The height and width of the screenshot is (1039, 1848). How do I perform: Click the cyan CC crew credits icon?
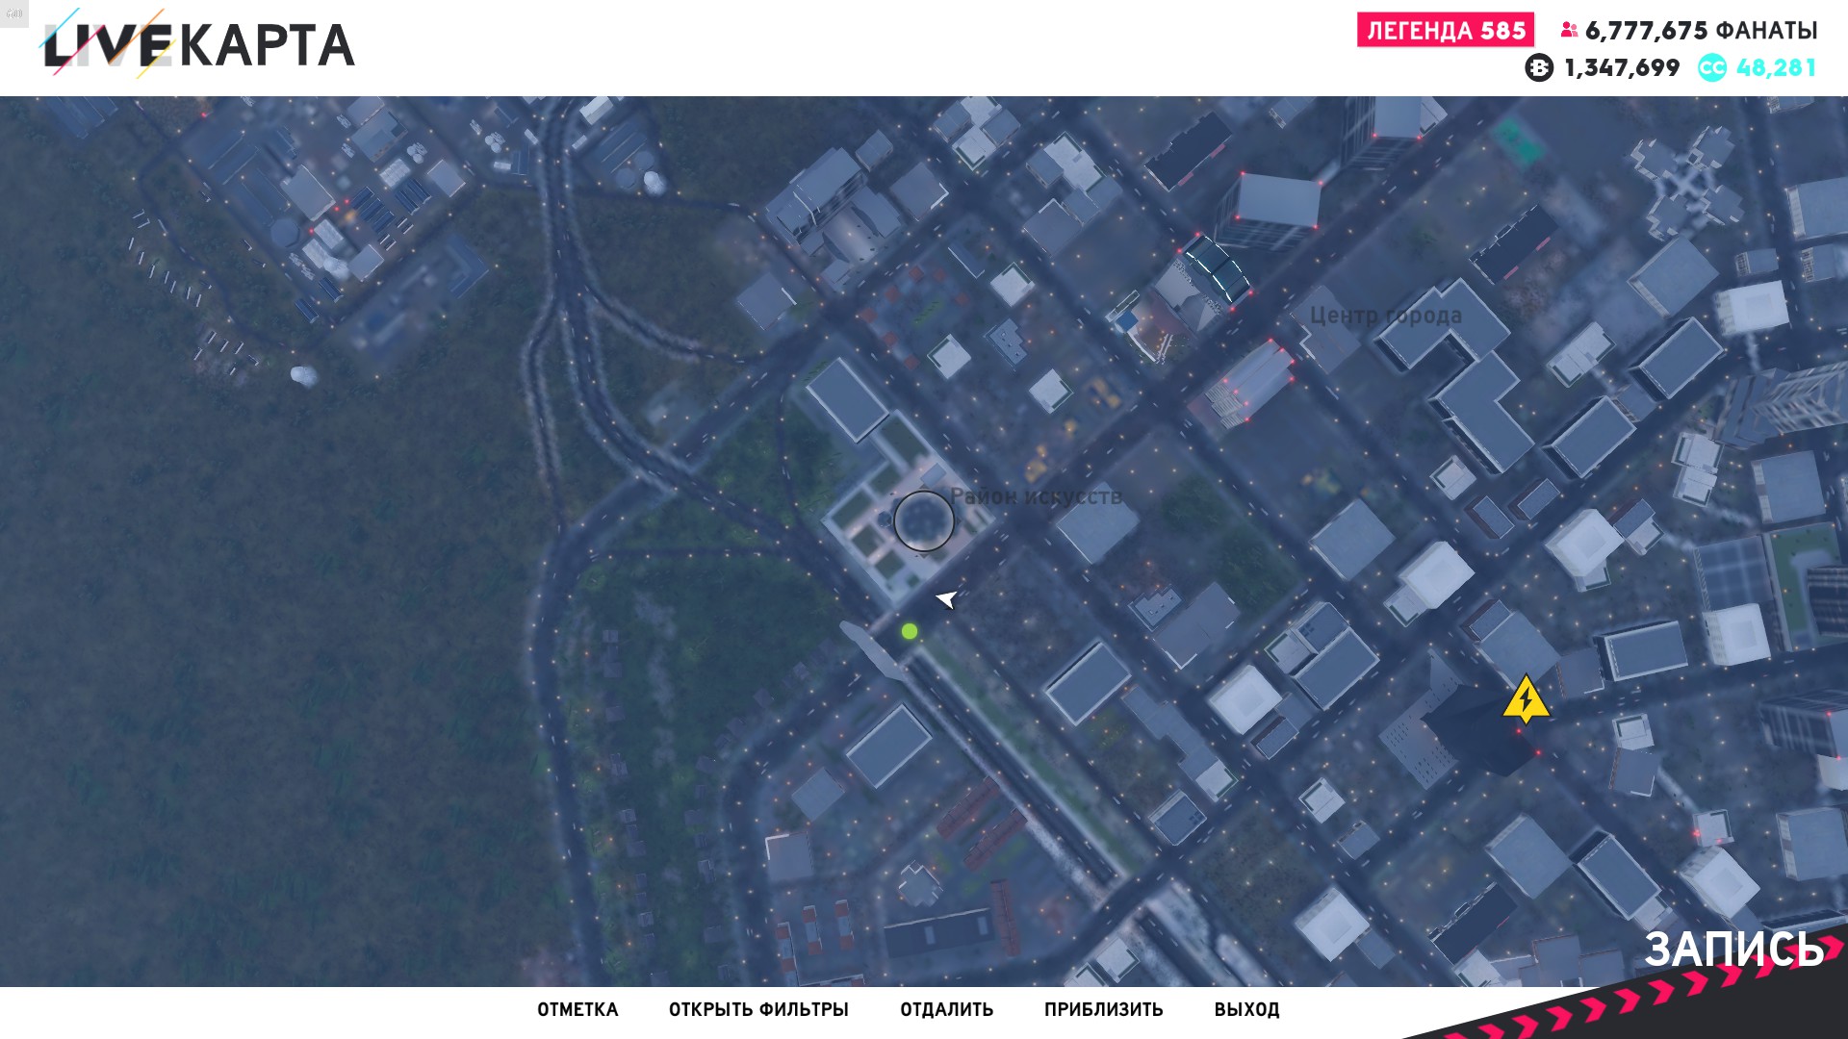click(1712, 67)
